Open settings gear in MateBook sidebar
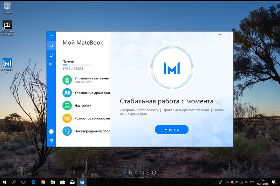This screenshot has height=186, width=280. [x=51, y=141]
